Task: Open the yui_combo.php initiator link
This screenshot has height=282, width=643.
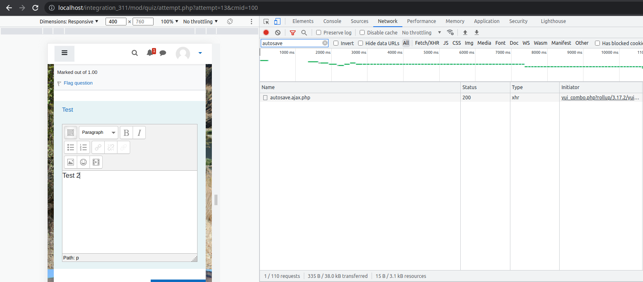Action: pyautogui.click(x=600, y=98)
